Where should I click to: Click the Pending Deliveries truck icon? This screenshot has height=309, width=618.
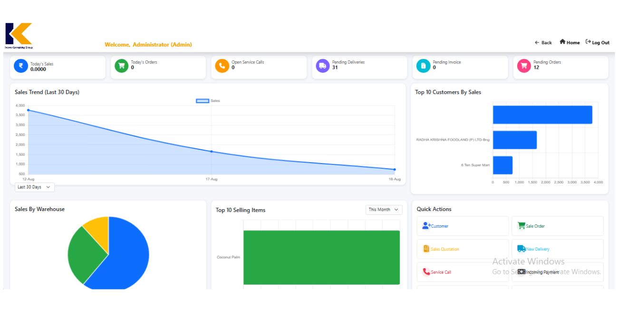pos(323,66)
